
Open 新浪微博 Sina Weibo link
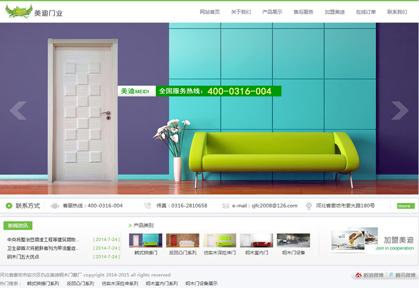click(x=370, y=275)
